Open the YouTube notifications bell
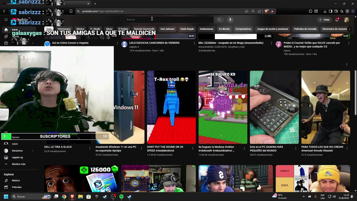 (337, 20)
